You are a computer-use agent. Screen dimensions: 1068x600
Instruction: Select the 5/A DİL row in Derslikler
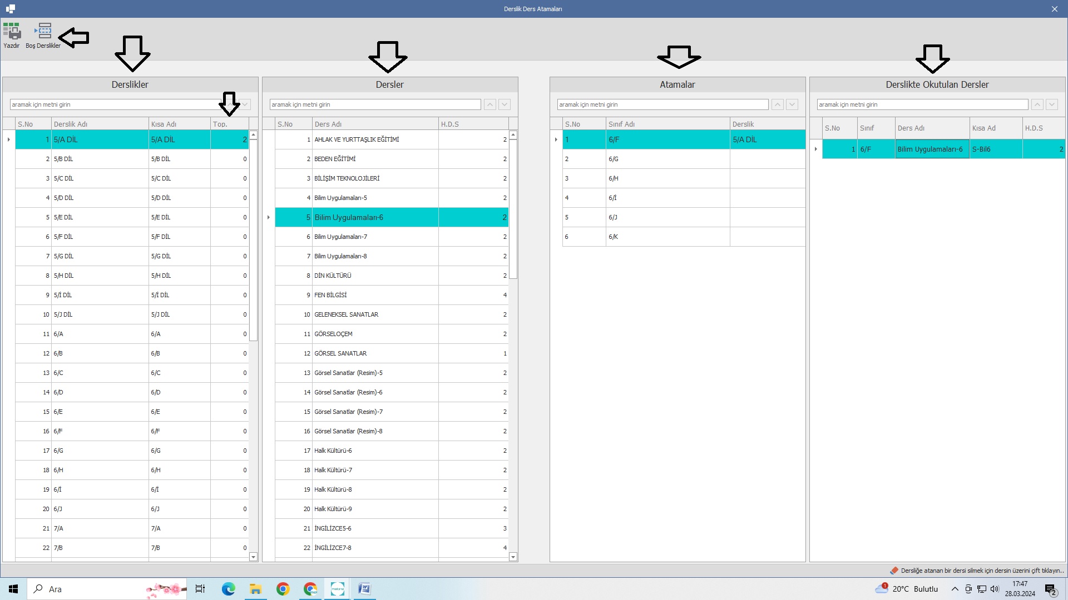click(x=132, y=139)
